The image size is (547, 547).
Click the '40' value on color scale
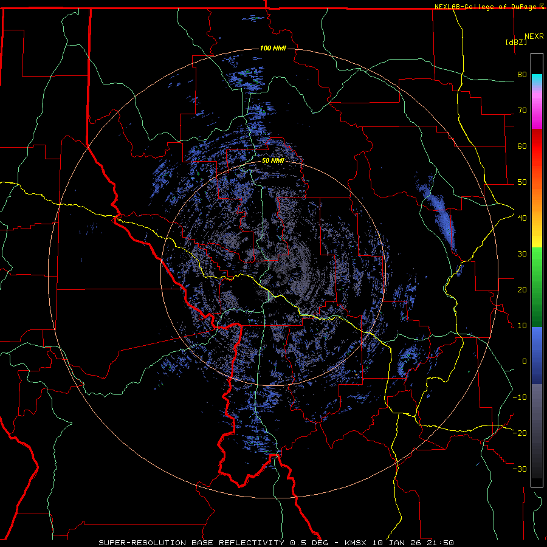pyautogui.click(x=522, y=218)
